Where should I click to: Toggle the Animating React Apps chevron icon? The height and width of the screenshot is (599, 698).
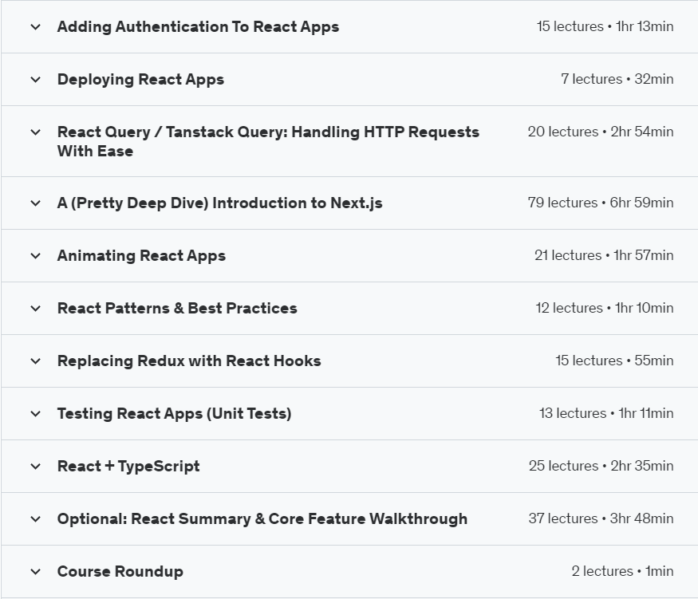pyautogui.click(x=35, y=256)
